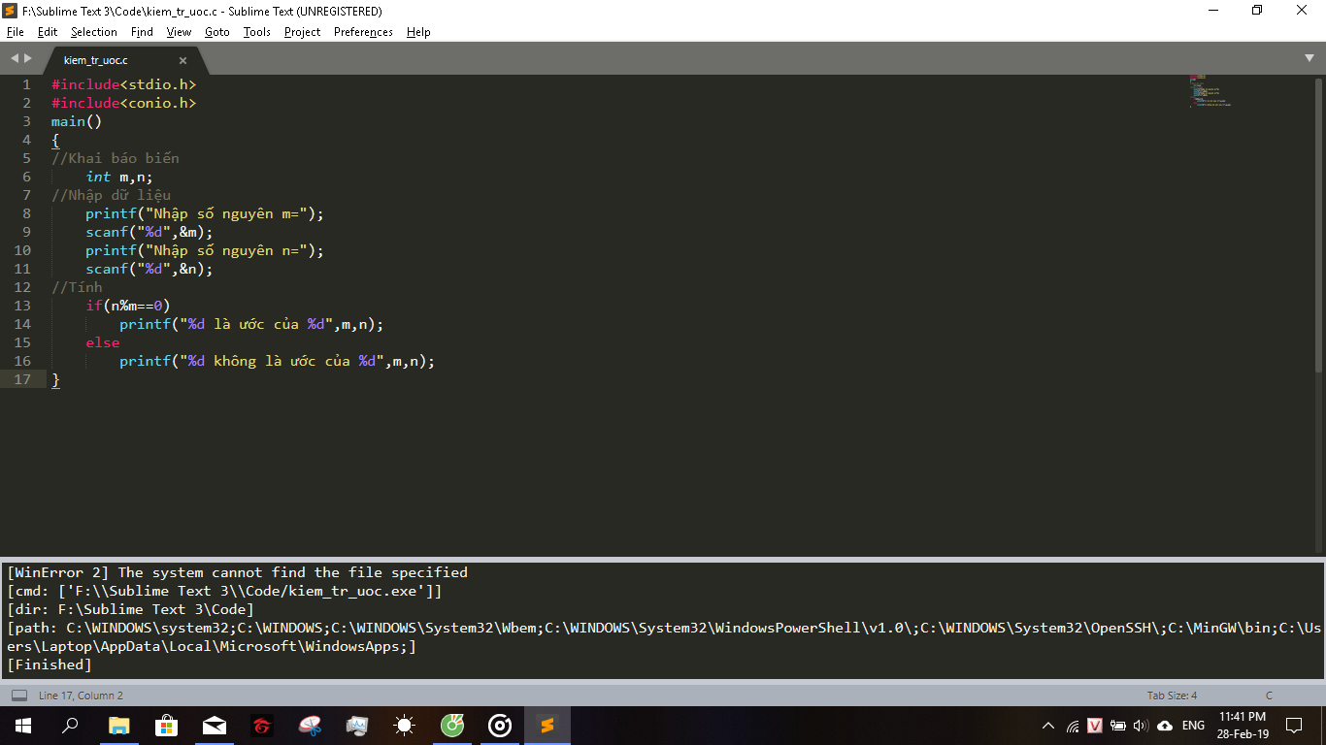1326x745 pixels.
Task: Click the Sublime Text taskbar icon
Action: pos(547,725)
